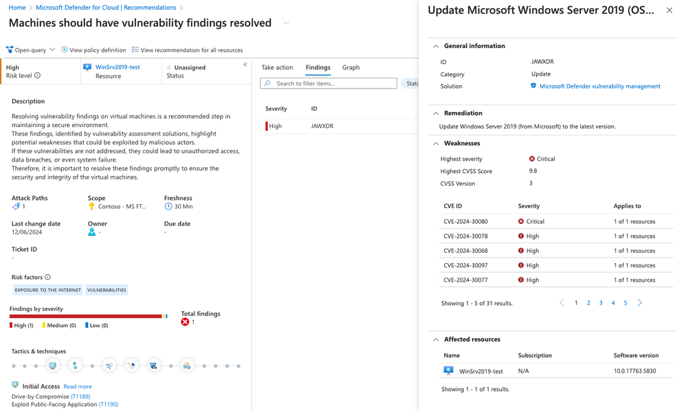The image size is (686, 411).
Task: Click the CVE-2024-30080 entry
Action: [465, 221]
